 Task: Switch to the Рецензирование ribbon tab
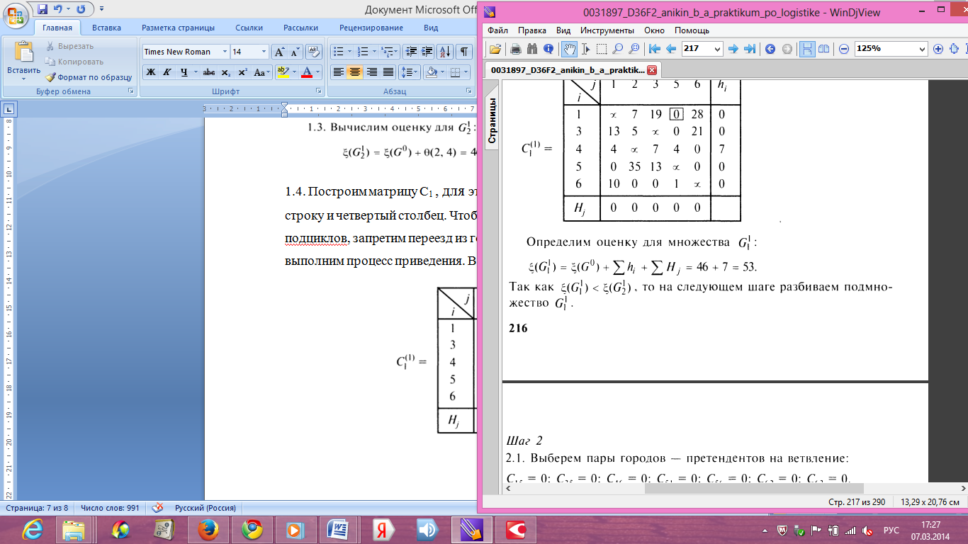371,28
